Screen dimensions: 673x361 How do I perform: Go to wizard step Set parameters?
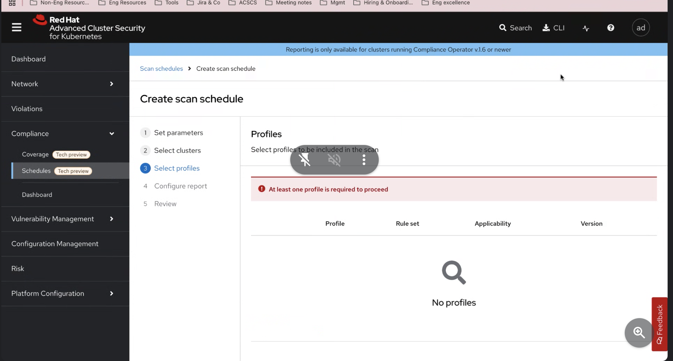coord(178,133)
